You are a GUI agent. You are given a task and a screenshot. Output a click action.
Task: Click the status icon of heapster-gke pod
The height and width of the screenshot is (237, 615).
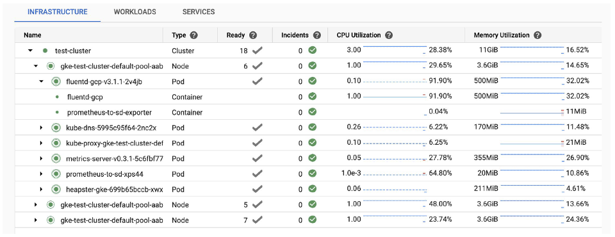[56, 189]
